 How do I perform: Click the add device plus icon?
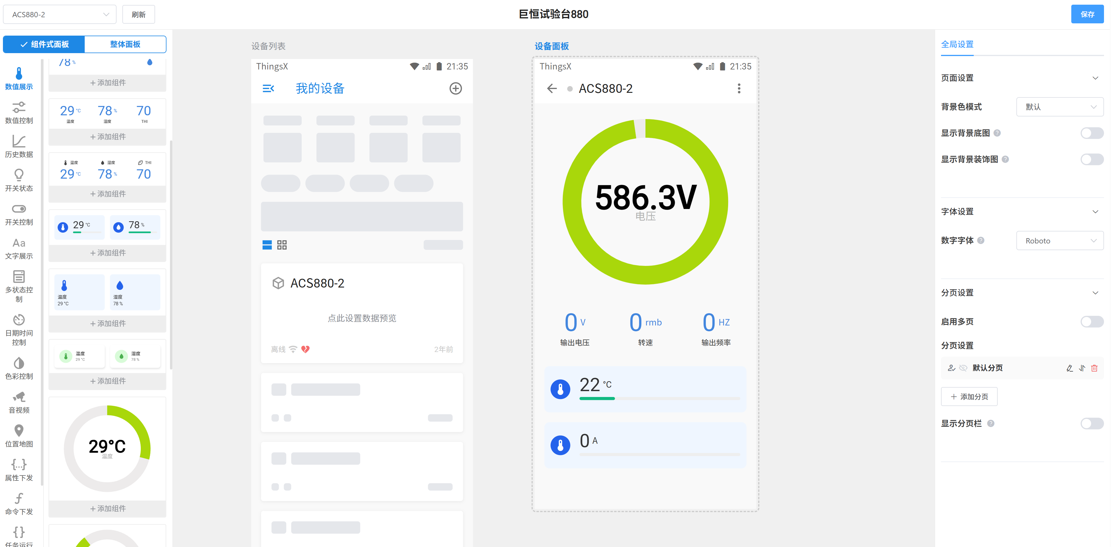pos(455,88)
